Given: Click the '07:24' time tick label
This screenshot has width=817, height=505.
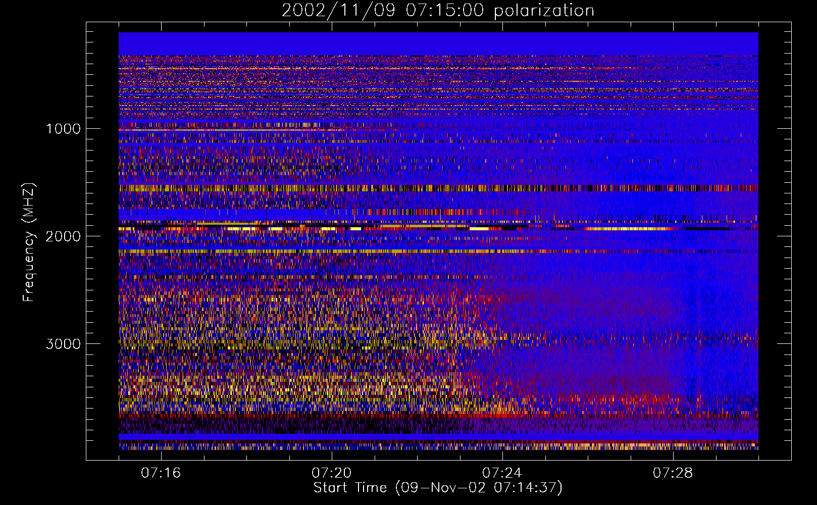Looking at the screenshot, I should pos(502,473).
